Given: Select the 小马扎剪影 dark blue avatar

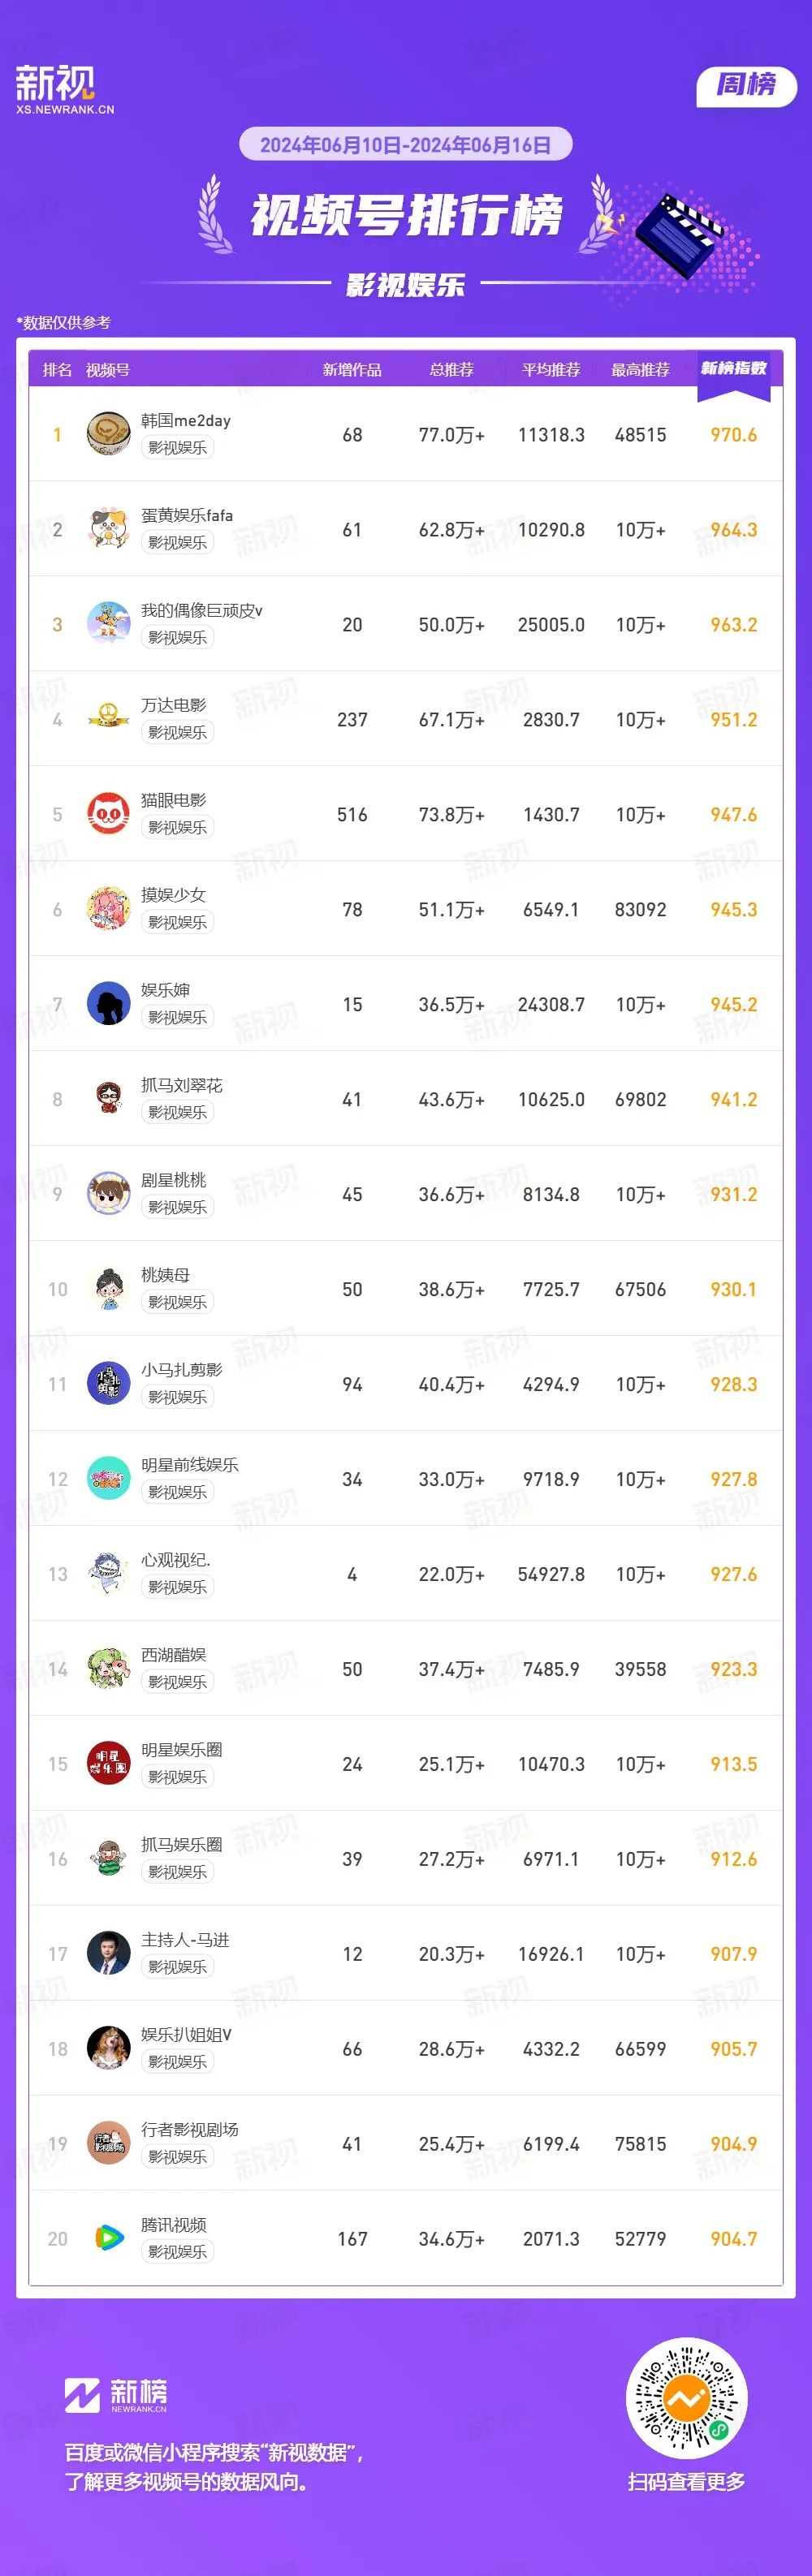Looking at the screenshot, I should (108, 1384).
